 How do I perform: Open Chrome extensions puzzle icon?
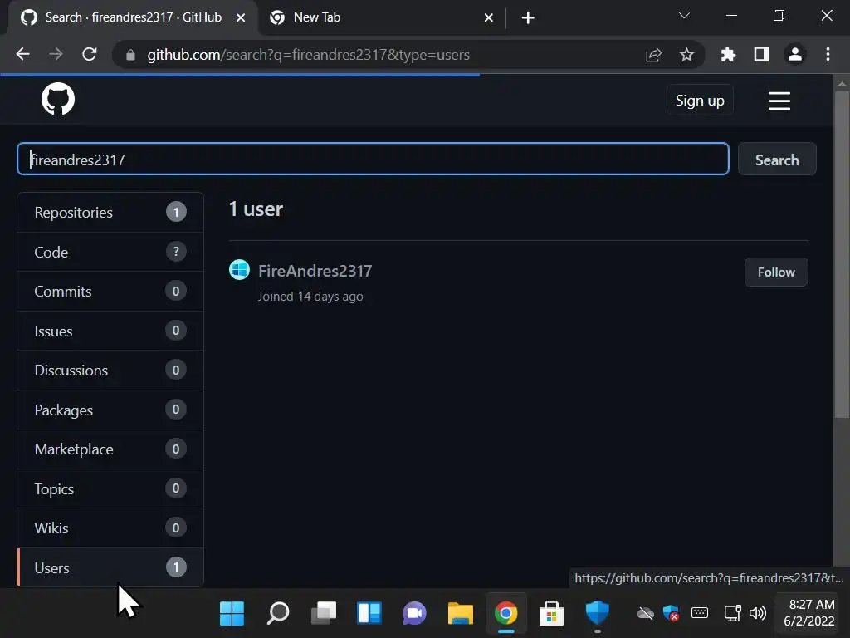click(x=728, y=54)
